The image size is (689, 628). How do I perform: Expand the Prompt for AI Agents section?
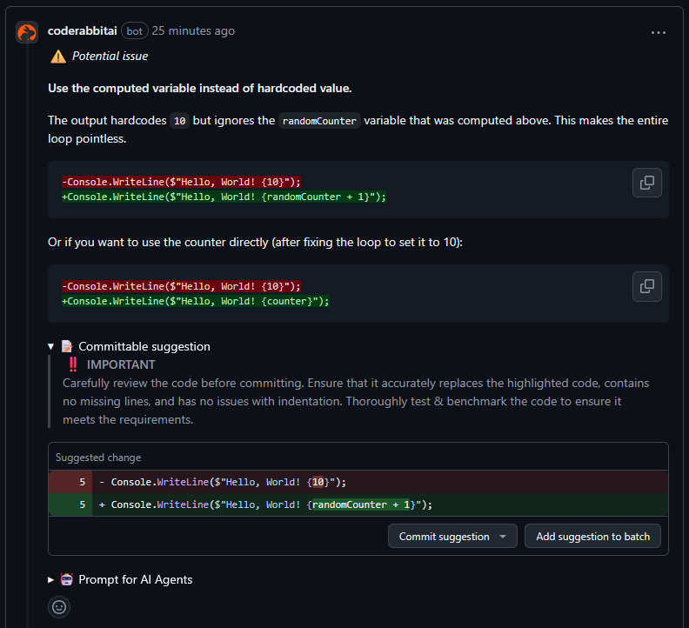tap(51, 579)
